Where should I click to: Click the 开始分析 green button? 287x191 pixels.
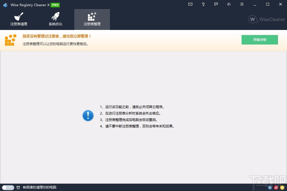260,39
